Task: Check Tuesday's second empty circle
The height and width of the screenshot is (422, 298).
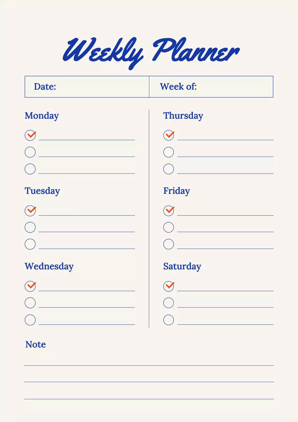Action: coord(30,227)
